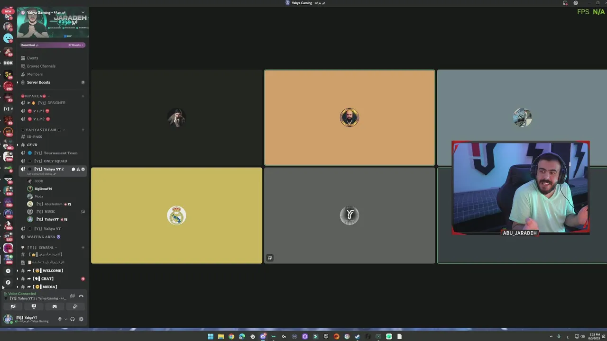Join WAITING AREA voice channel
The width and height of the screenshot is (607, 341).
[52, 236]
